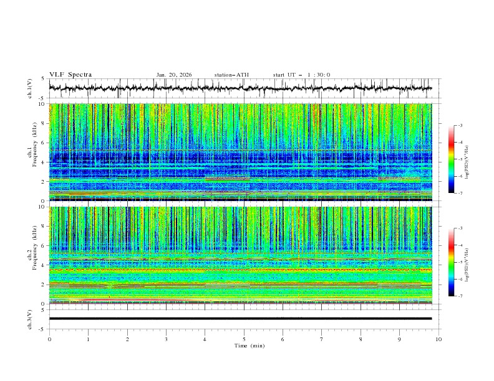Click the flat black ch.3(V) trace

point(240,319)
